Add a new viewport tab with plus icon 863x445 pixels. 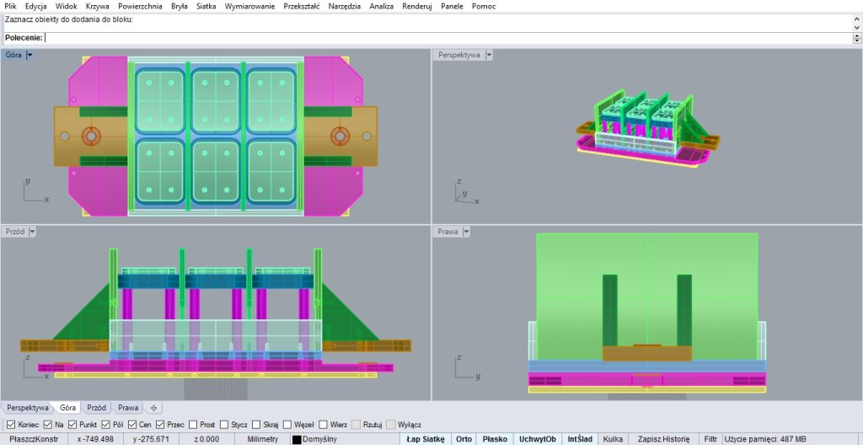click(153, 408)
